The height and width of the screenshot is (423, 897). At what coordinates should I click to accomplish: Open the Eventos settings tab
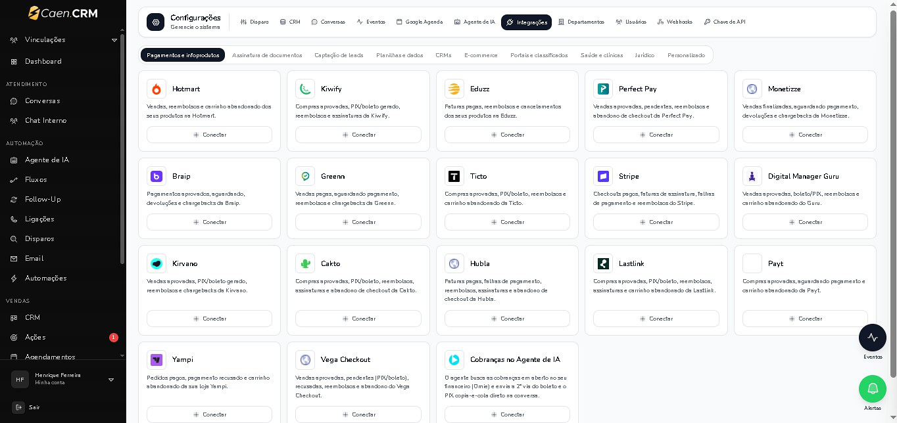click(371, 22)
